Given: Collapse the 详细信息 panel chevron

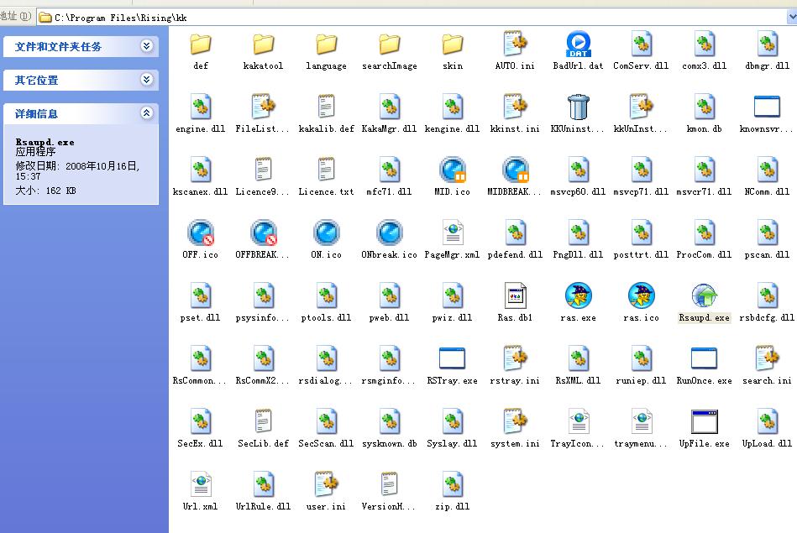Looking at the screenshot, I should [x=146, y=113].
